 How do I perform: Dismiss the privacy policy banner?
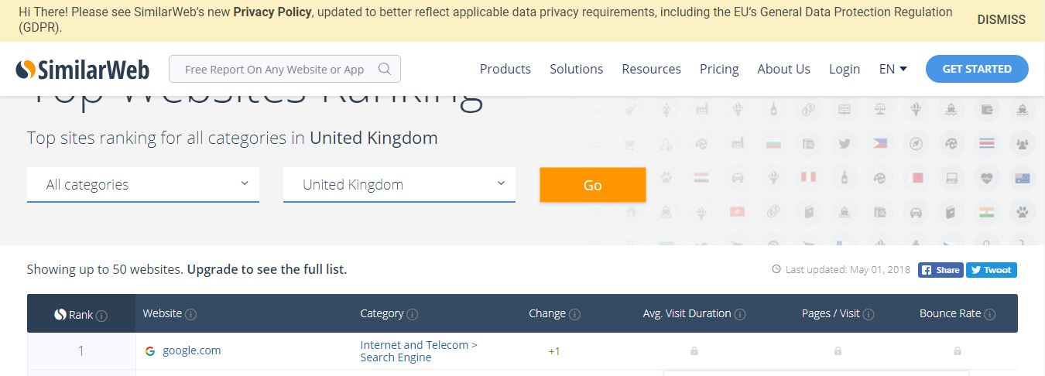1001,20
